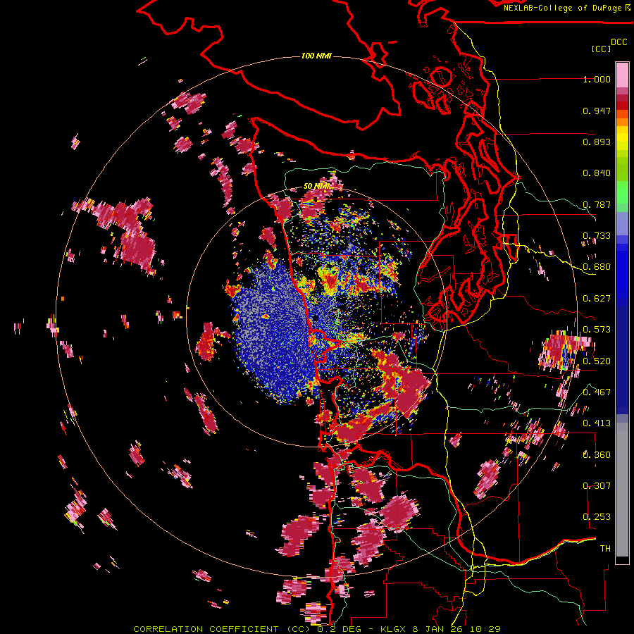Click the 0.733 color scale value
This screenshot has height=634, width=634.
[x=597, y=236]
